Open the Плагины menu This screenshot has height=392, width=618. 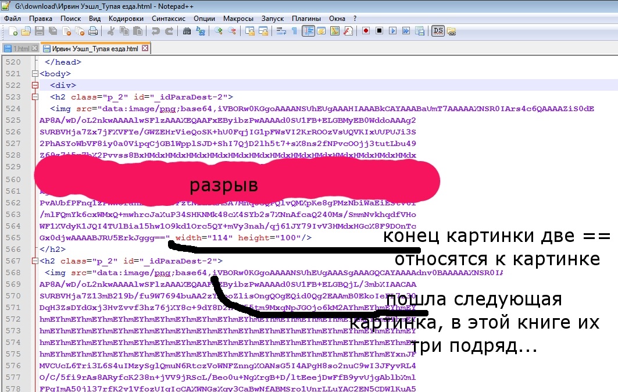pyautogui.click(x=306, y=19)
